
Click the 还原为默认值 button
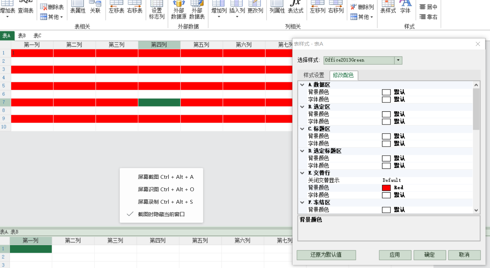coord(326,255)
